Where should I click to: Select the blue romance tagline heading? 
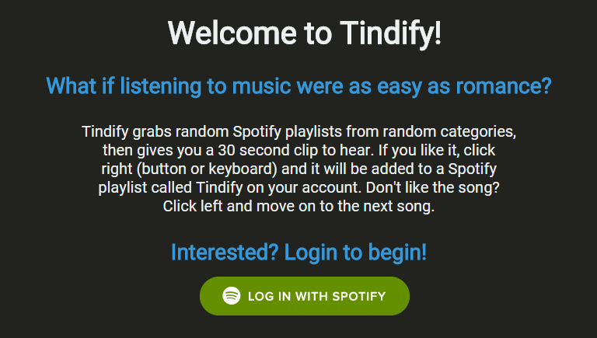(x=298, y=86)
